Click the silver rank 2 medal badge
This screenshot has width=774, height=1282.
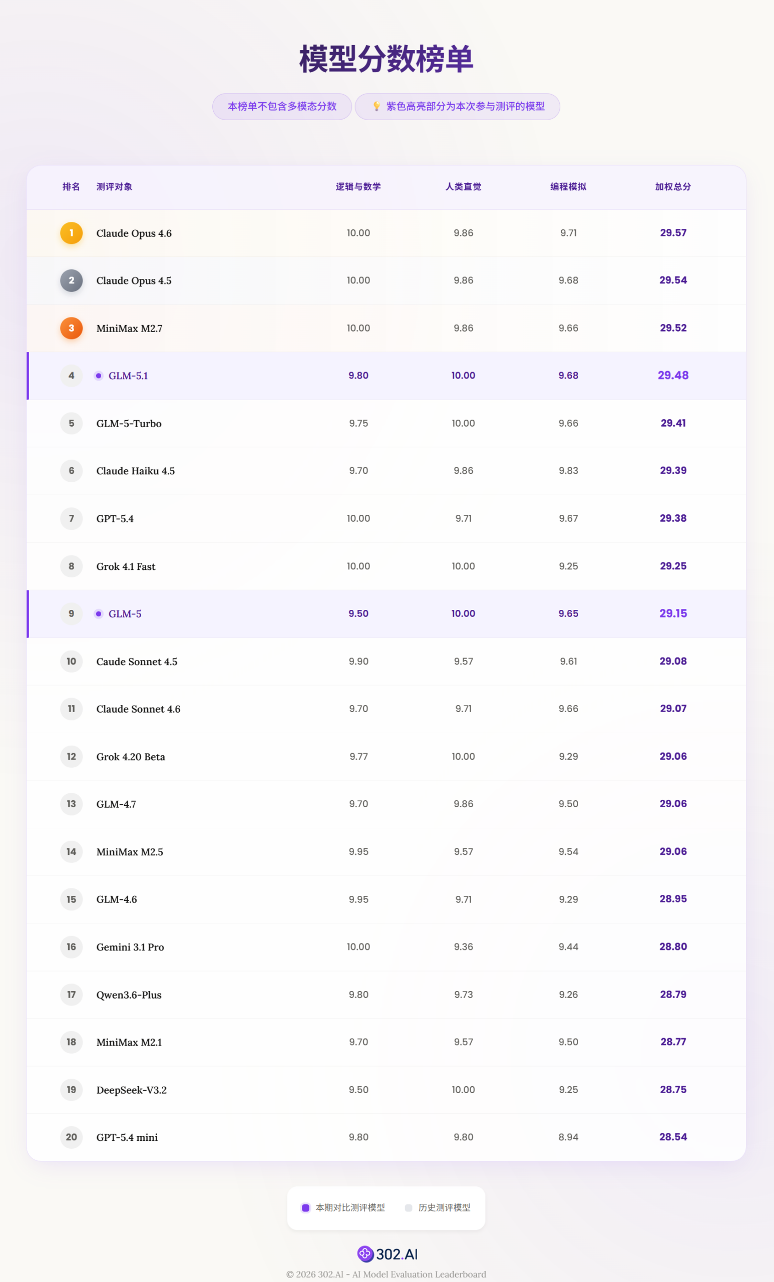71,280
